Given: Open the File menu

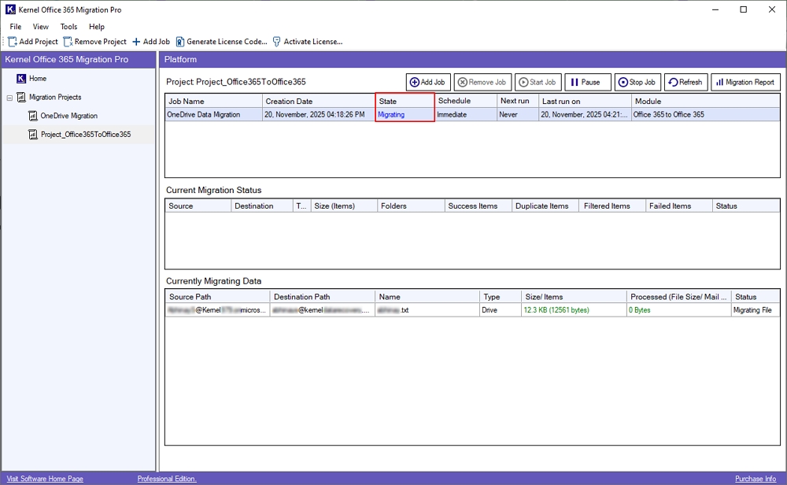Looking at the screenshot, I should tap(15, 26).
